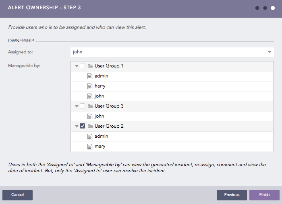Open the Assigned to dropdown arrow
282x204 pixels.
[269, 52]
